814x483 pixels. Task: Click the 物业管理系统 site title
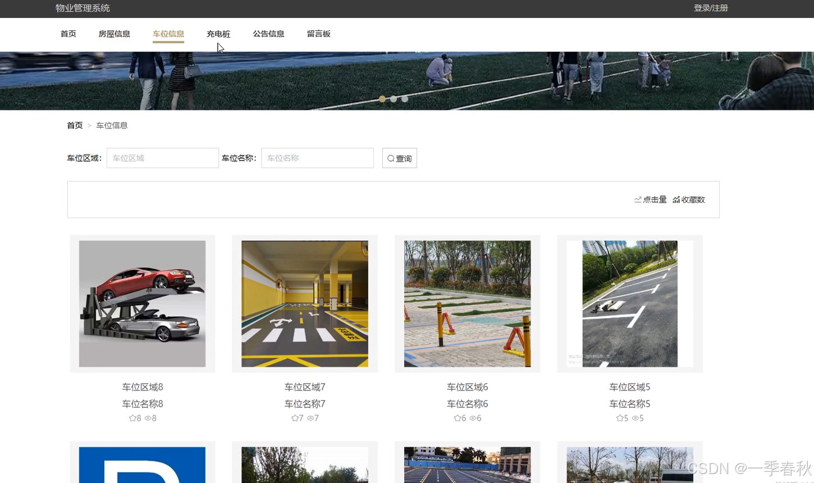pyautogui.click(x=83, y=8)
